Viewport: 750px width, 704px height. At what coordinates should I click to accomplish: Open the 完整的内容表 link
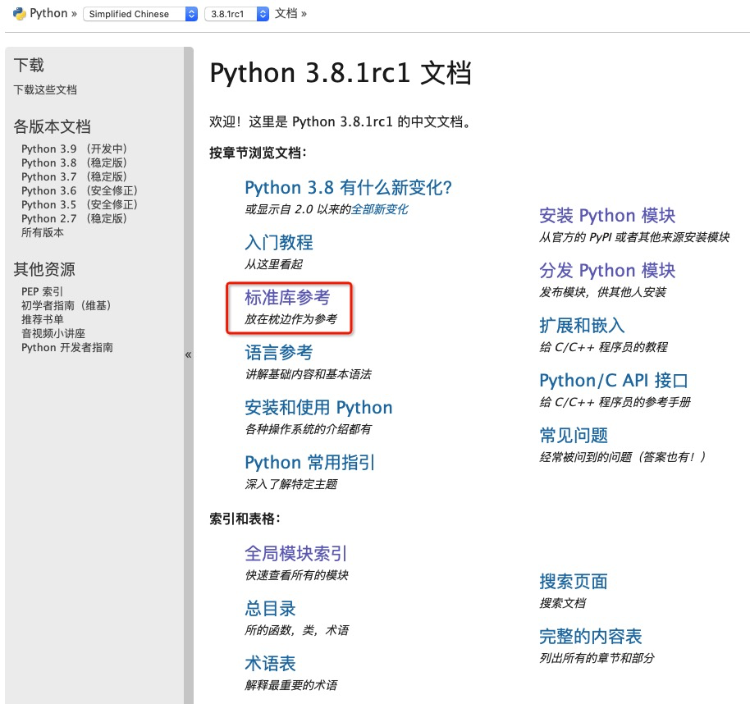pyautogui.click(x=591, y=636)
